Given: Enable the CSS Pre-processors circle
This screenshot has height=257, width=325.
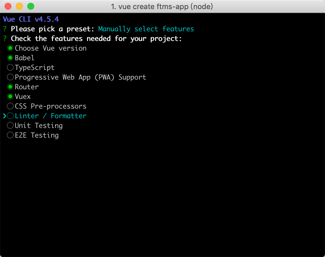Looking at the screenshot, I should coord(11,106).
